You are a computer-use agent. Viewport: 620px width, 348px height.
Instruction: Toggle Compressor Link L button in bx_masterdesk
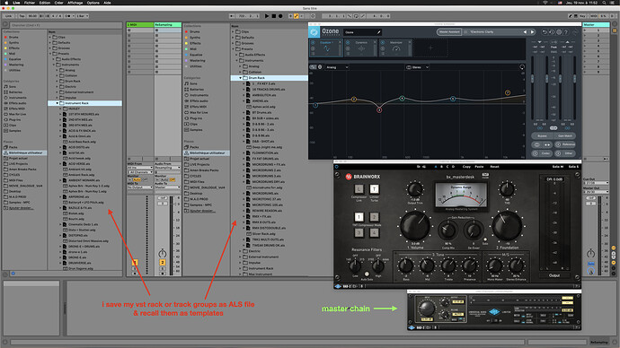359,189
